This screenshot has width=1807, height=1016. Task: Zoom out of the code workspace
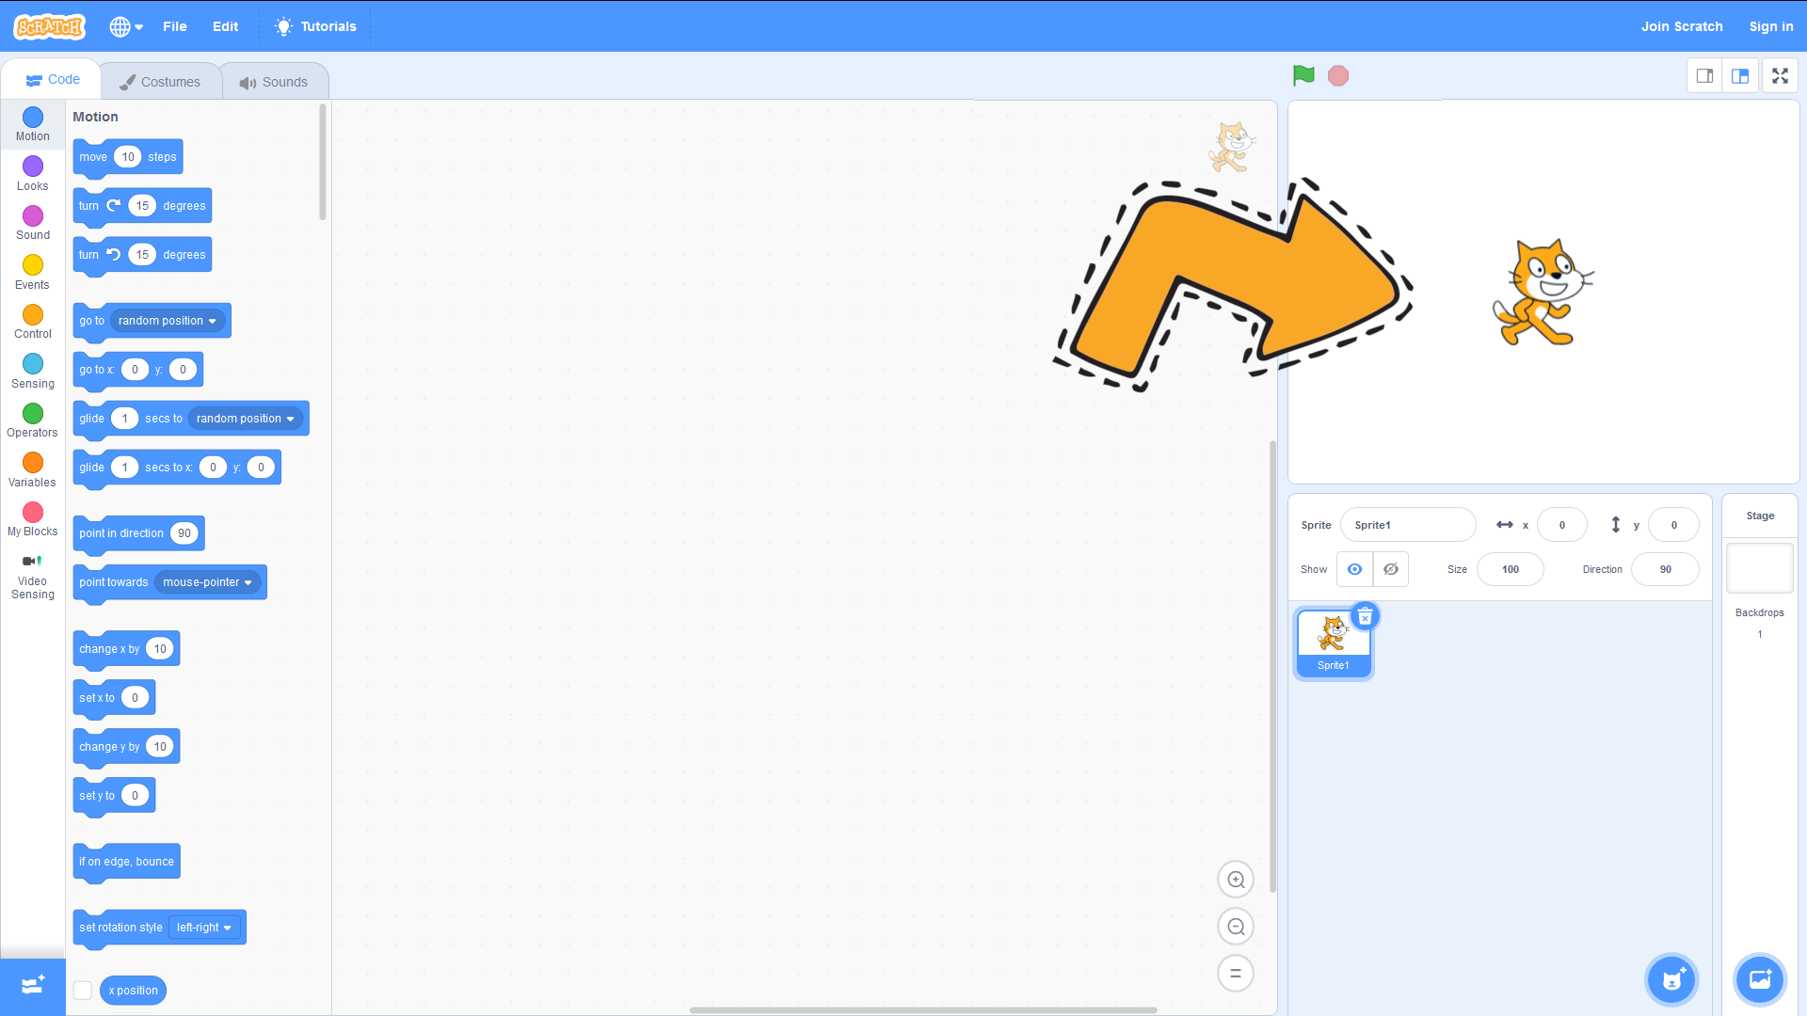1236,927
